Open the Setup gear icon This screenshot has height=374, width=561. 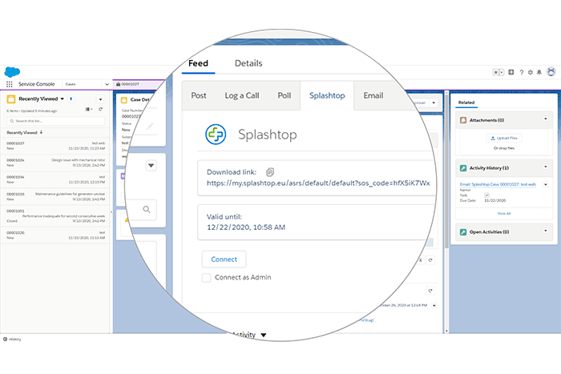pyautogui.click(x=531, y=72)
